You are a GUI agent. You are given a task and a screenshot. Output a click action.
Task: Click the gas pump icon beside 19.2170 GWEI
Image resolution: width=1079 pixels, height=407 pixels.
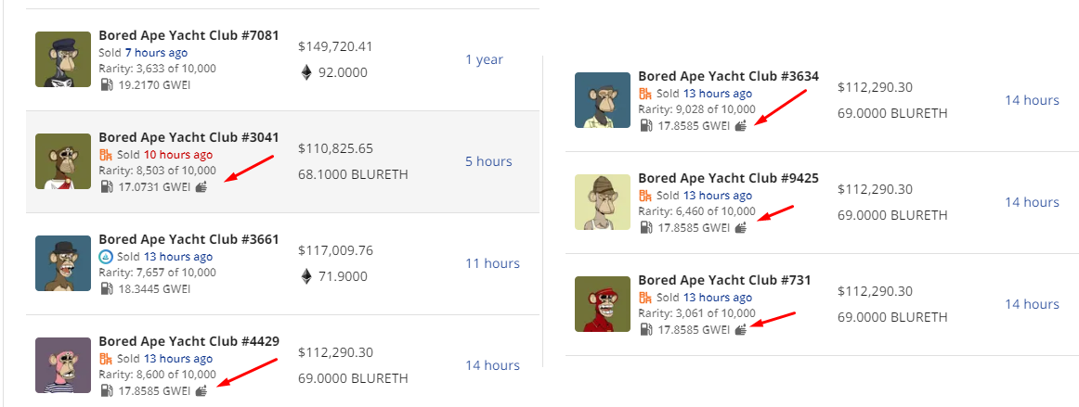[106, 84]
